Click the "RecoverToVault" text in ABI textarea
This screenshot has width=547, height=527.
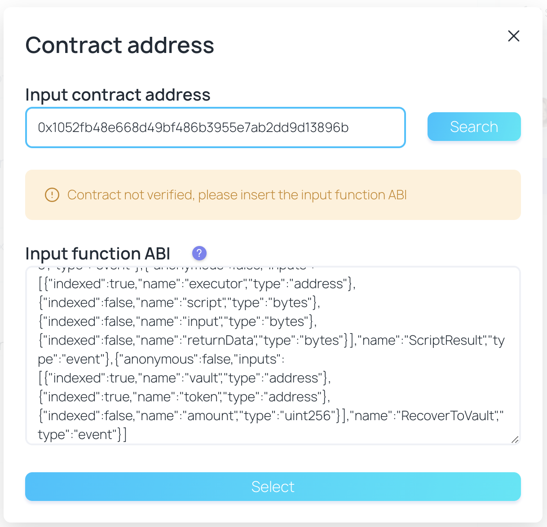click(x=448, y=416)
